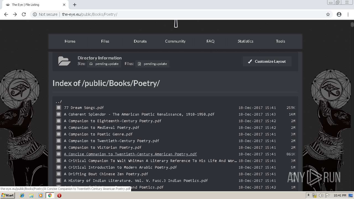Click the hash icon beside 77 Dream Songs.pdf

59,108
